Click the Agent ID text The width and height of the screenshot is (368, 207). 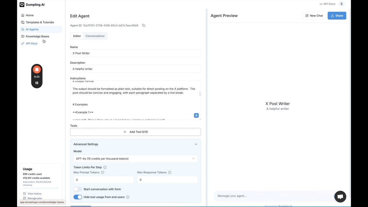point(104,25)
